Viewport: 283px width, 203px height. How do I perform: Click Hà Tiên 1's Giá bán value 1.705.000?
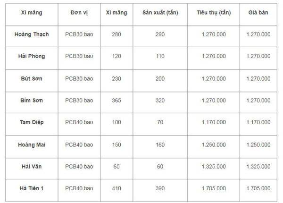258,188
